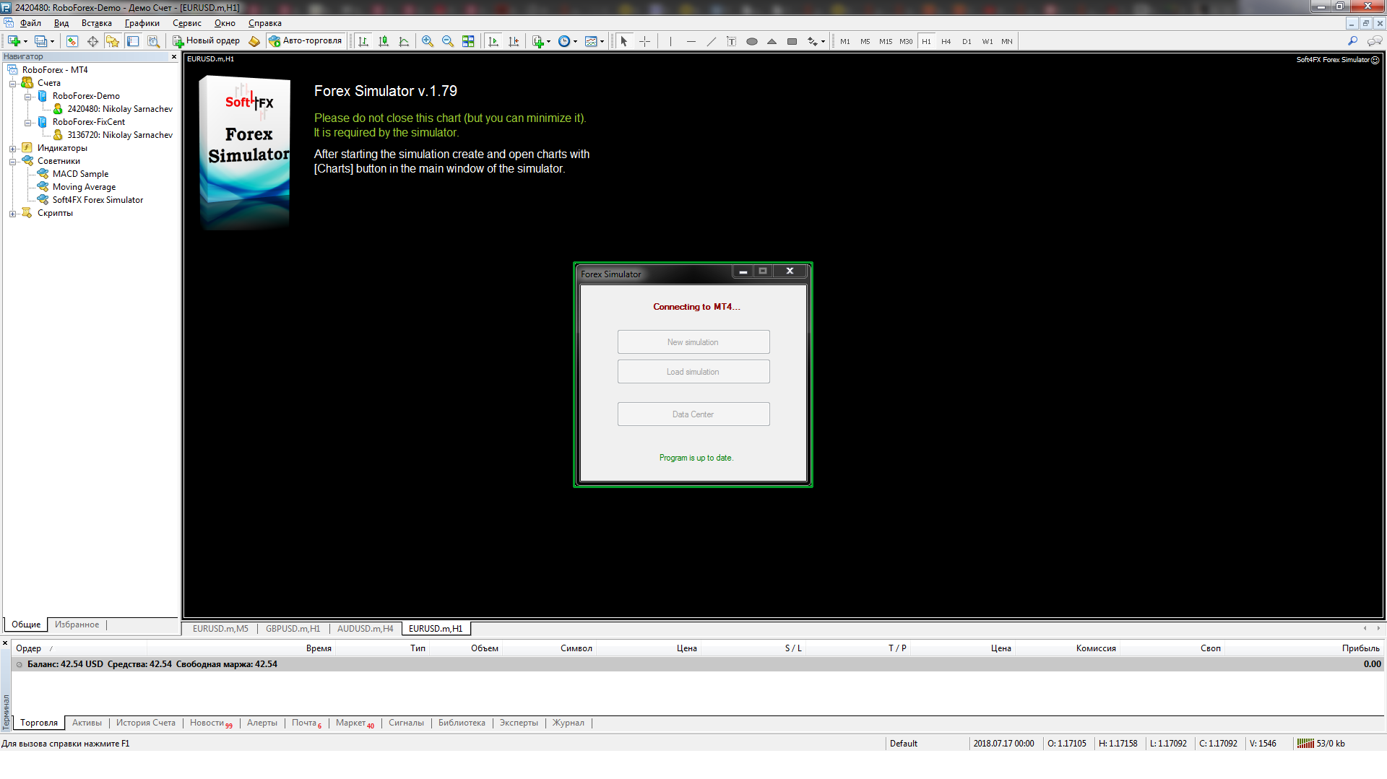Select the Ellipse drawing tool
The image size is (1387, 779).
click(751, 41)
